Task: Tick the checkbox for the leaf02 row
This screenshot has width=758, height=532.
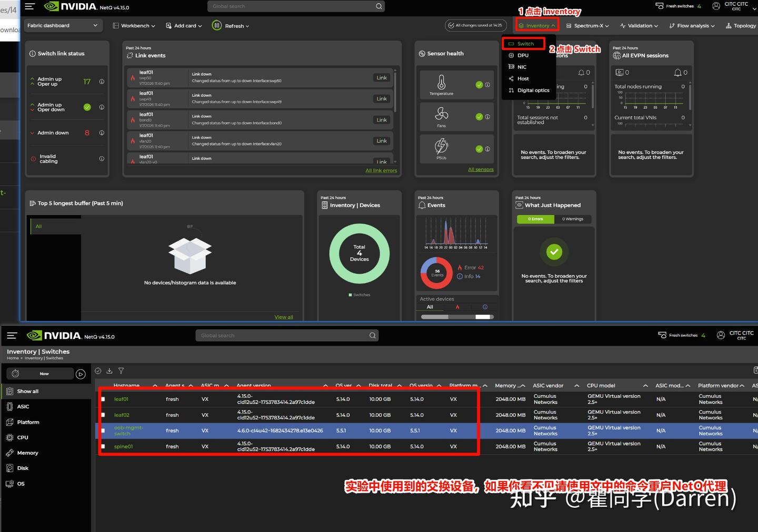Action: point(103,415)
